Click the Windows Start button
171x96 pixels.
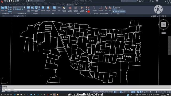point(2,95)
